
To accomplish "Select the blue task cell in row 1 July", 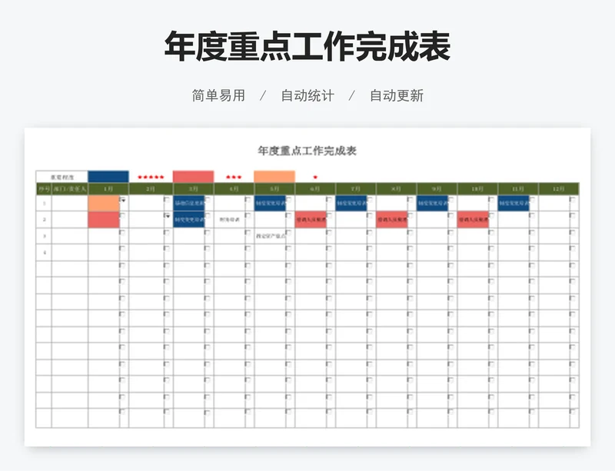I will point(351,203).
